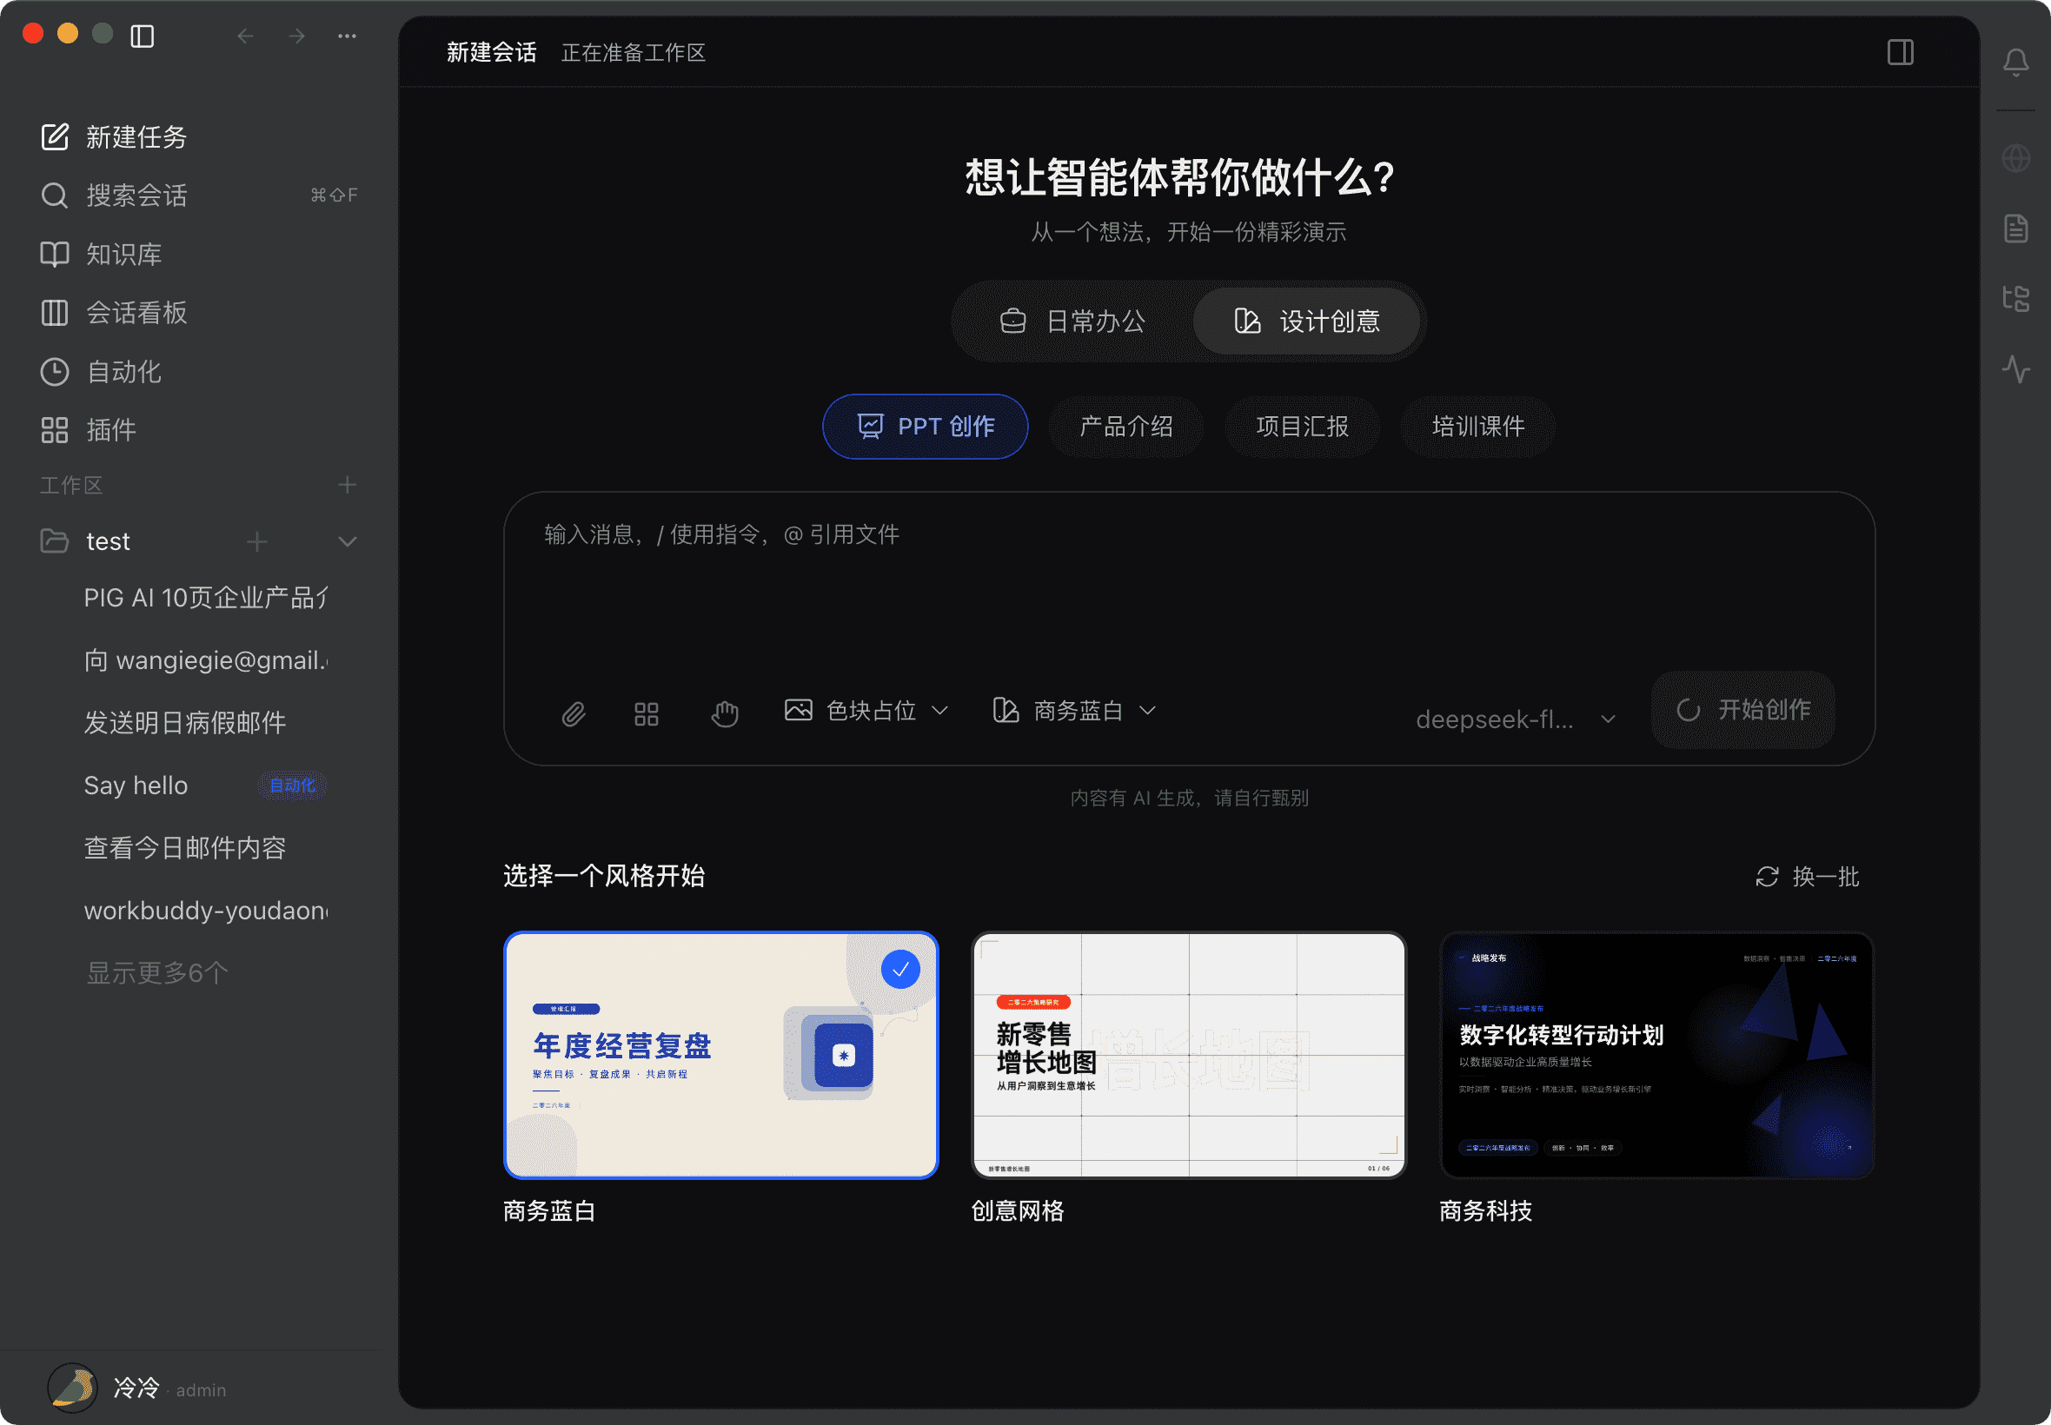Viewport: 2051px width, 1425px height.
Task: Expand the list via 显示更多6个
Action: tap(157, 971)
